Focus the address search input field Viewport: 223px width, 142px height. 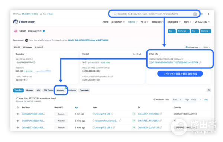coord(154,14)
